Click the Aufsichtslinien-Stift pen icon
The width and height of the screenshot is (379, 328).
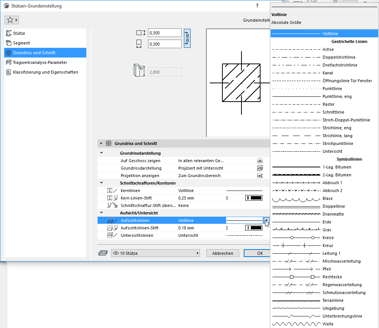tap(112, 228)
